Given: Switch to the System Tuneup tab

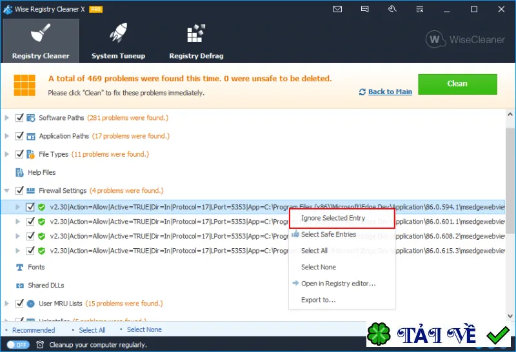Looking at the screenshot, I should [x=118, y=41].
